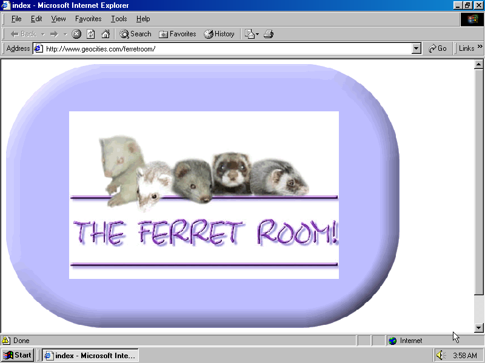Screen dimensions: 485x363
Task: Click The Ferret Room banner image
Action: [x=204, y=195]
